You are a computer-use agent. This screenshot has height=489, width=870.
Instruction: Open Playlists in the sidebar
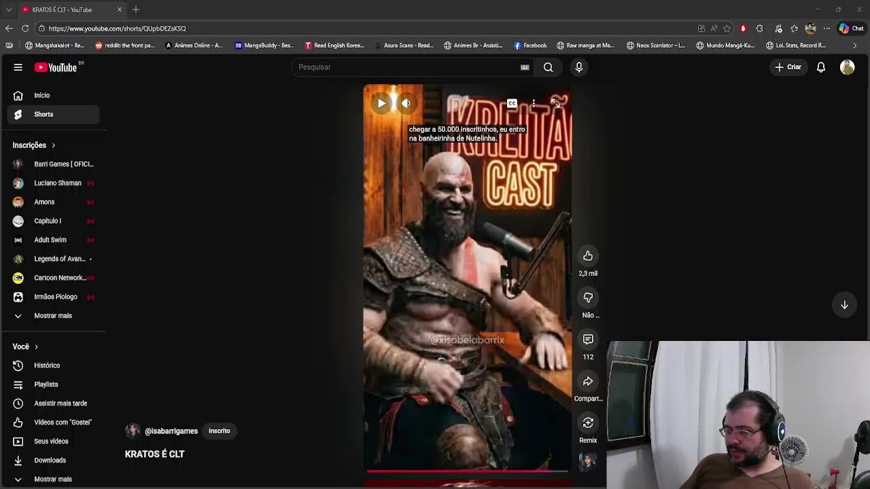53,384
